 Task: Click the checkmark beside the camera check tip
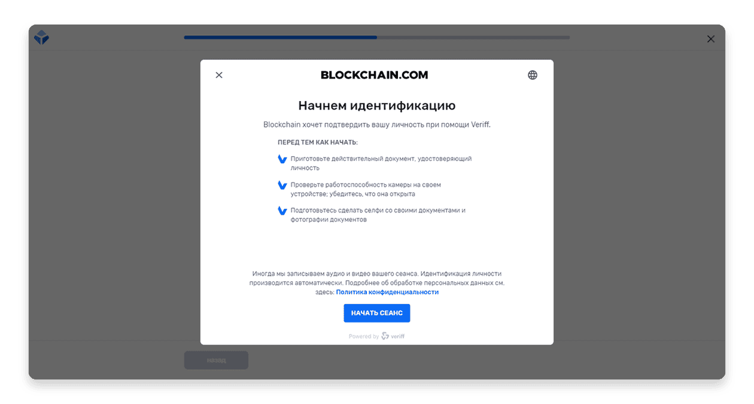tap(282, 186)
